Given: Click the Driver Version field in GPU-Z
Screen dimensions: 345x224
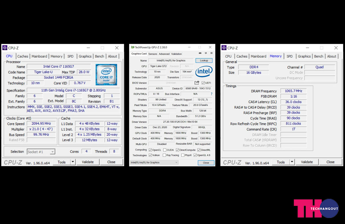Looking at the screenshot, I should [180, 122].
